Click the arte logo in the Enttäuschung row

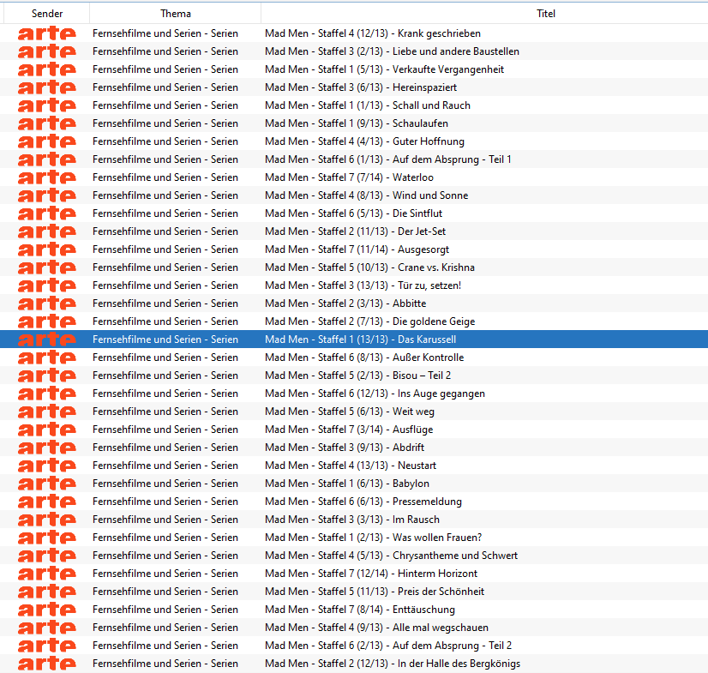point(47,610)
